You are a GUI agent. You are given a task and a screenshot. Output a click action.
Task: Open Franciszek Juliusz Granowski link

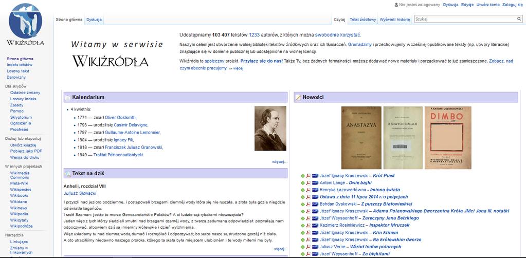[x=134, y=148]
